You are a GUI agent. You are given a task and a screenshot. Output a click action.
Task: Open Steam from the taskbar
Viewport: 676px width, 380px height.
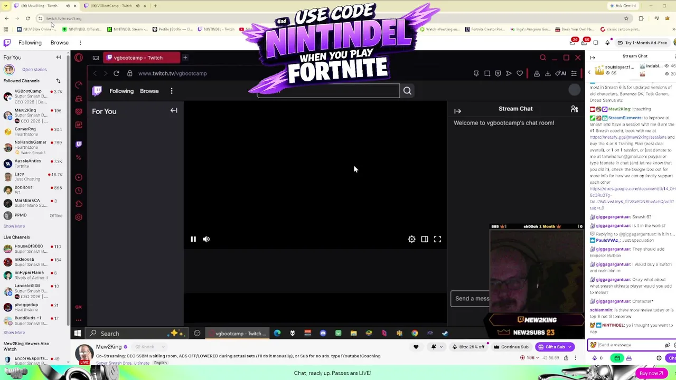click(445, 333)
